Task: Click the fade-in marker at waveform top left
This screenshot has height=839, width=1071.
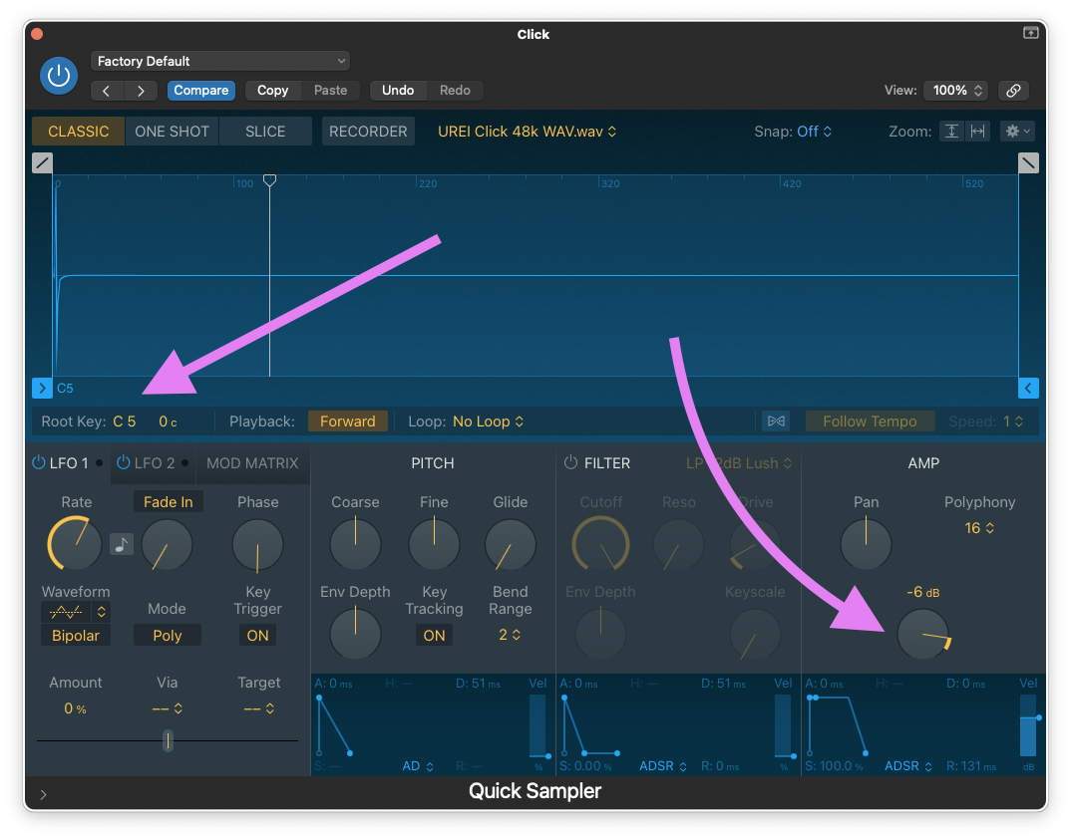Action: pos(42,163)
